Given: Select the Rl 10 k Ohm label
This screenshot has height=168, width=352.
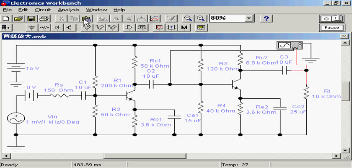Looking at the screenshot, I should pos(326,94).
